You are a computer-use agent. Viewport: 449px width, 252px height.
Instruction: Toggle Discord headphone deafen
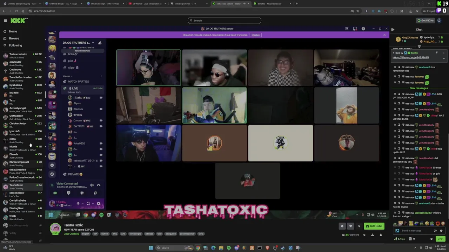pyautogui.click(x=88, y=204)
